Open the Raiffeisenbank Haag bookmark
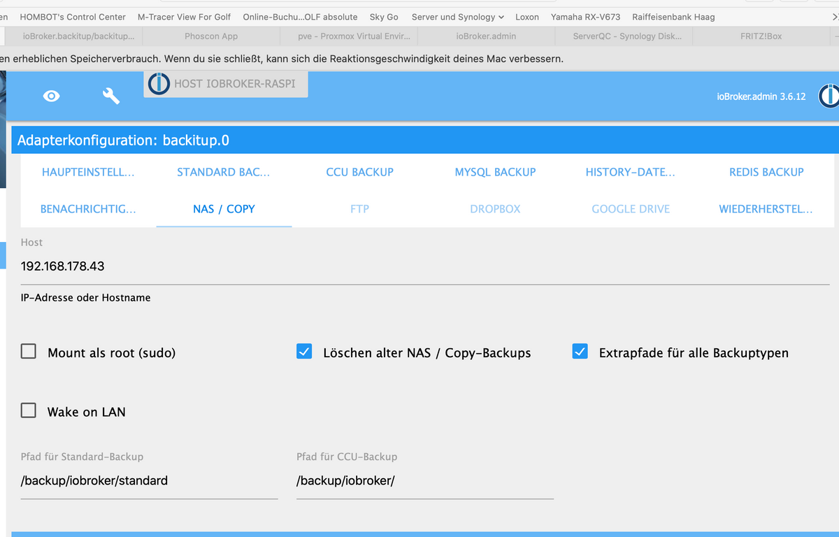Image resolution: width=839 pixels, height=537 pixels. coord(673,17)
